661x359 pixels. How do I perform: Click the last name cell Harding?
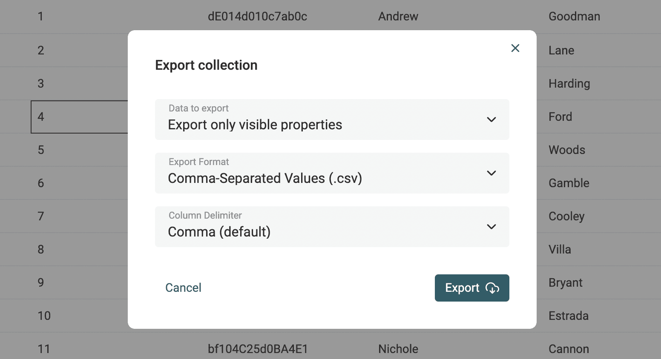569,83
